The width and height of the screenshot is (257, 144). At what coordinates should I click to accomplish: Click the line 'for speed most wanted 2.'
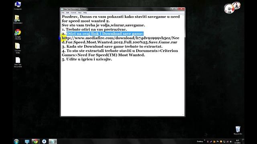click(x=86, y=21)
